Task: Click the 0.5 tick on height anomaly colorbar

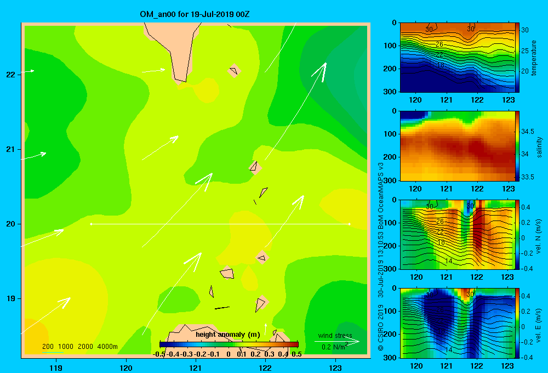Action: pyautogui.click(x=296, y=354)
